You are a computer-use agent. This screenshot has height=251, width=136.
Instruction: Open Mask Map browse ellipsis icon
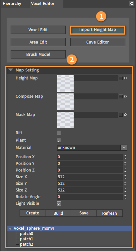(x=121, y=115)
